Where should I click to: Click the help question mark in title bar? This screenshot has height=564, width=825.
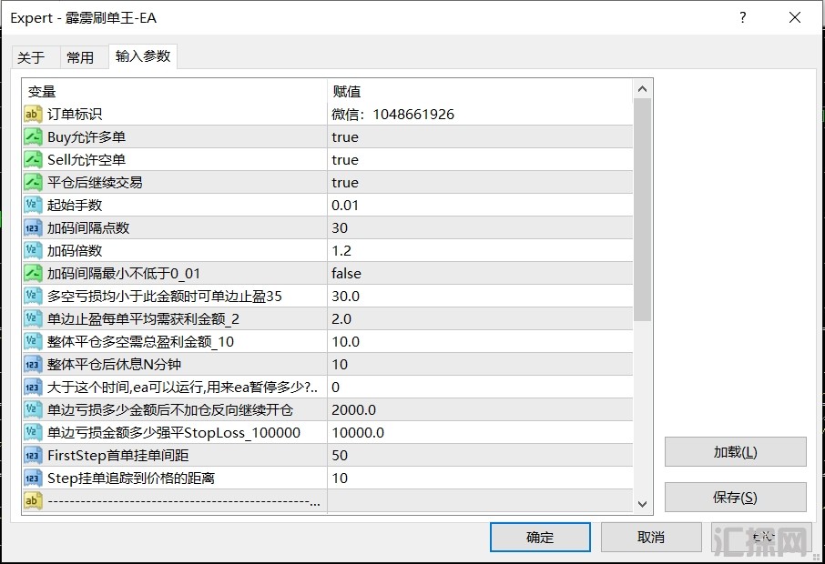[x=742, y=17]
